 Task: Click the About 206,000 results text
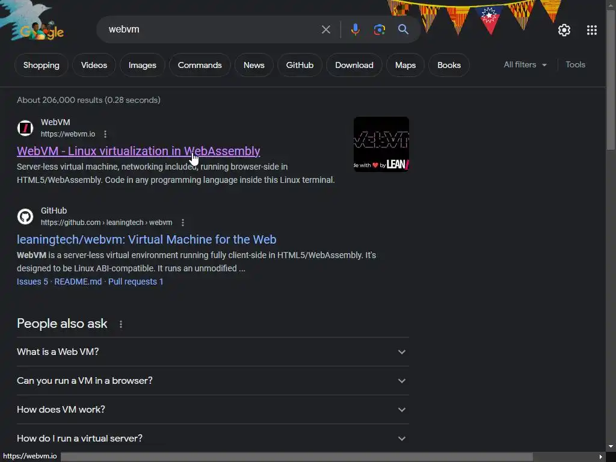(x=88, y=100)
